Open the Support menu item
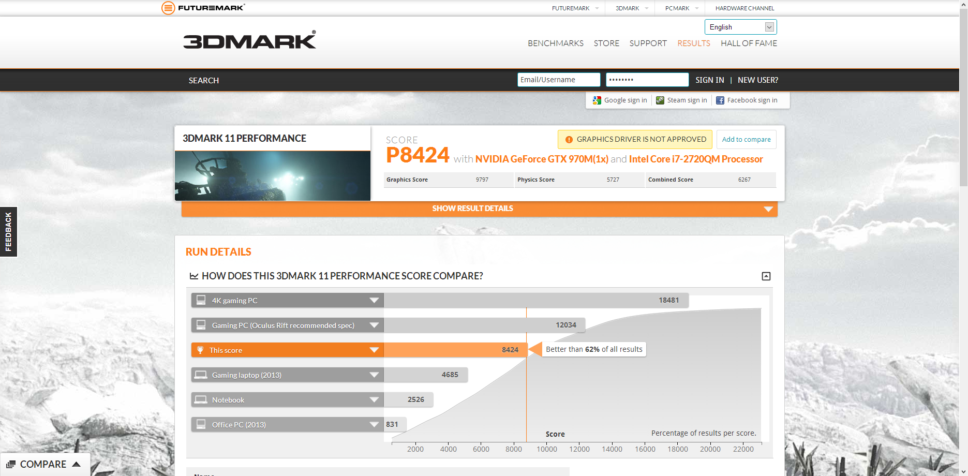 [648, 43]
